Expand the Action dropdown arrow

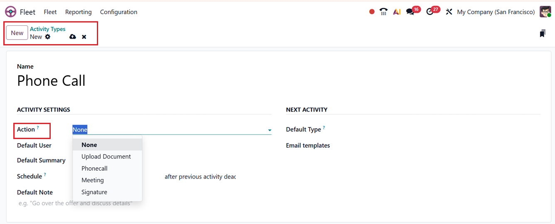click(x=269, y=130)
